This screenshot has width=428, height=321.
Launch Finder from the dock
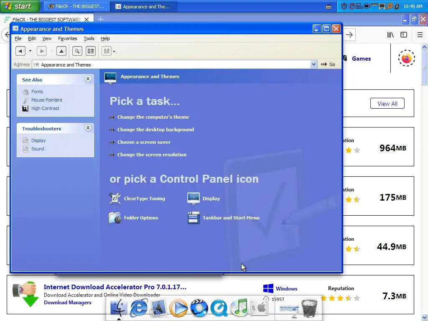coord(118,308)
